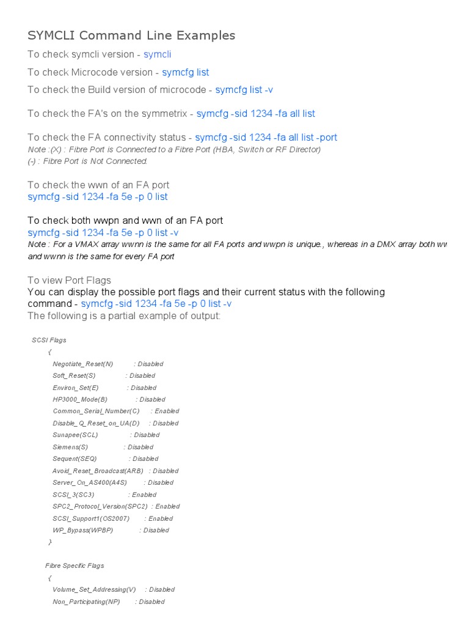This screenshot has width=469, height=626.
Task: Click 'Fibre Specific Flags' section label
Action: 75,565
